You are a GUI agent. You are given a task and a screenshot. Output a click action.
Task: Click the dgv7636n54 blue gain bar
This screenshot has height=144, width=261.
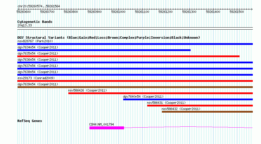coord(135,62)
